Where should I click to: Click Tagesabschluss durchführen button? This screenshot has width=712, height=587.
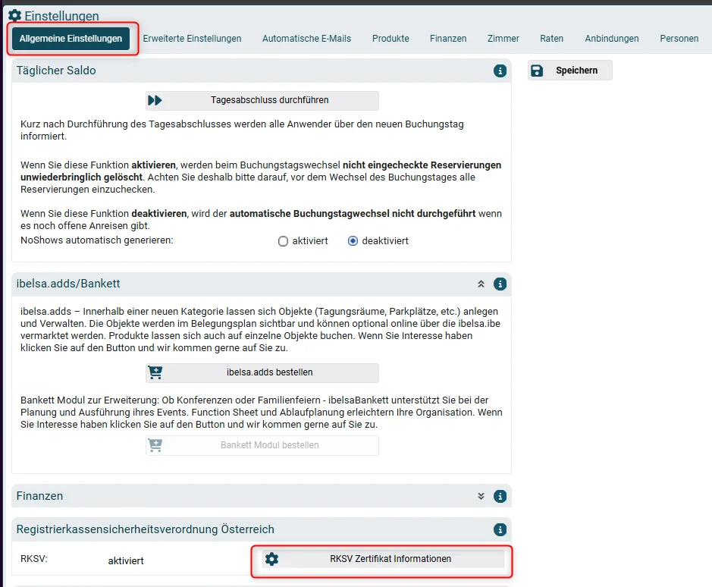click(262, 100)
